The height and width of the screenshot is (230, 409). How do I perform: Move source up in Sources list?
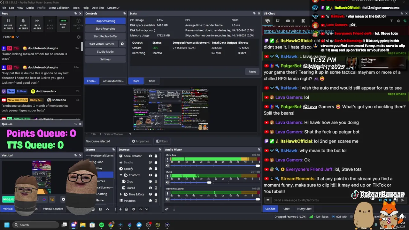coord(141,209)
